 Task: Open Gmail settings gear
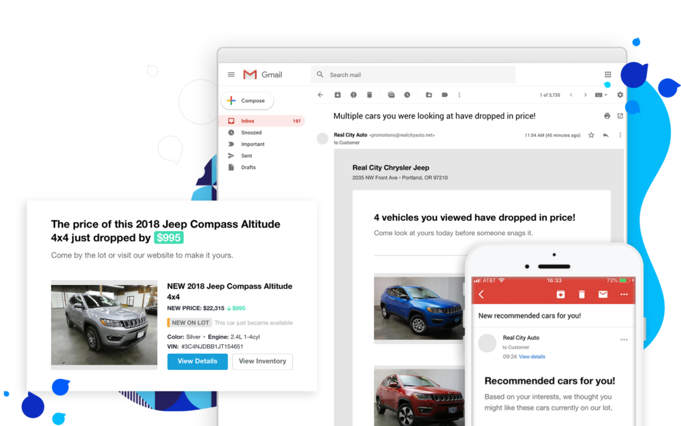(620, 95)
